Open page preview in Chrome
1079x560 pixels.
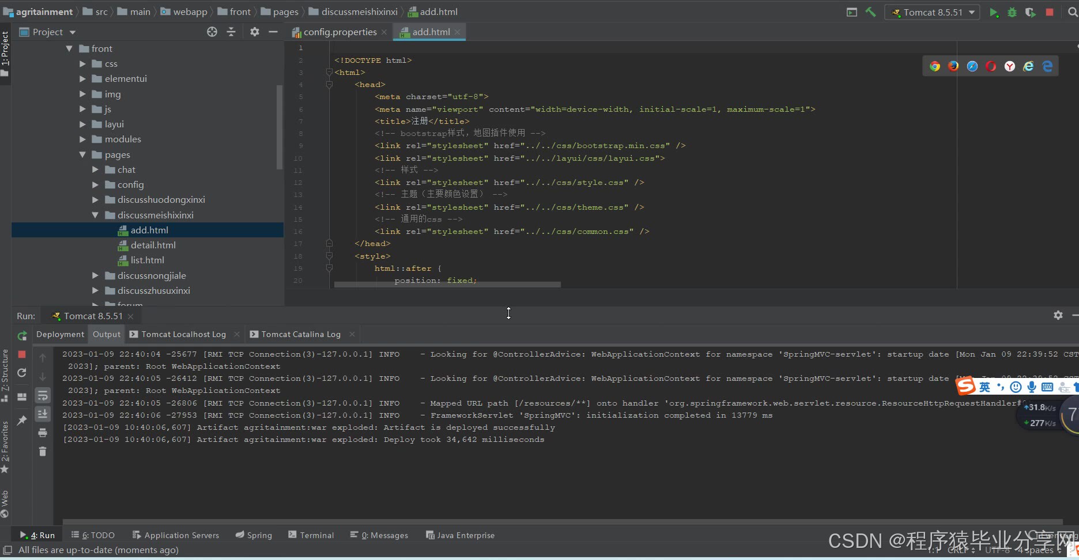935,66
